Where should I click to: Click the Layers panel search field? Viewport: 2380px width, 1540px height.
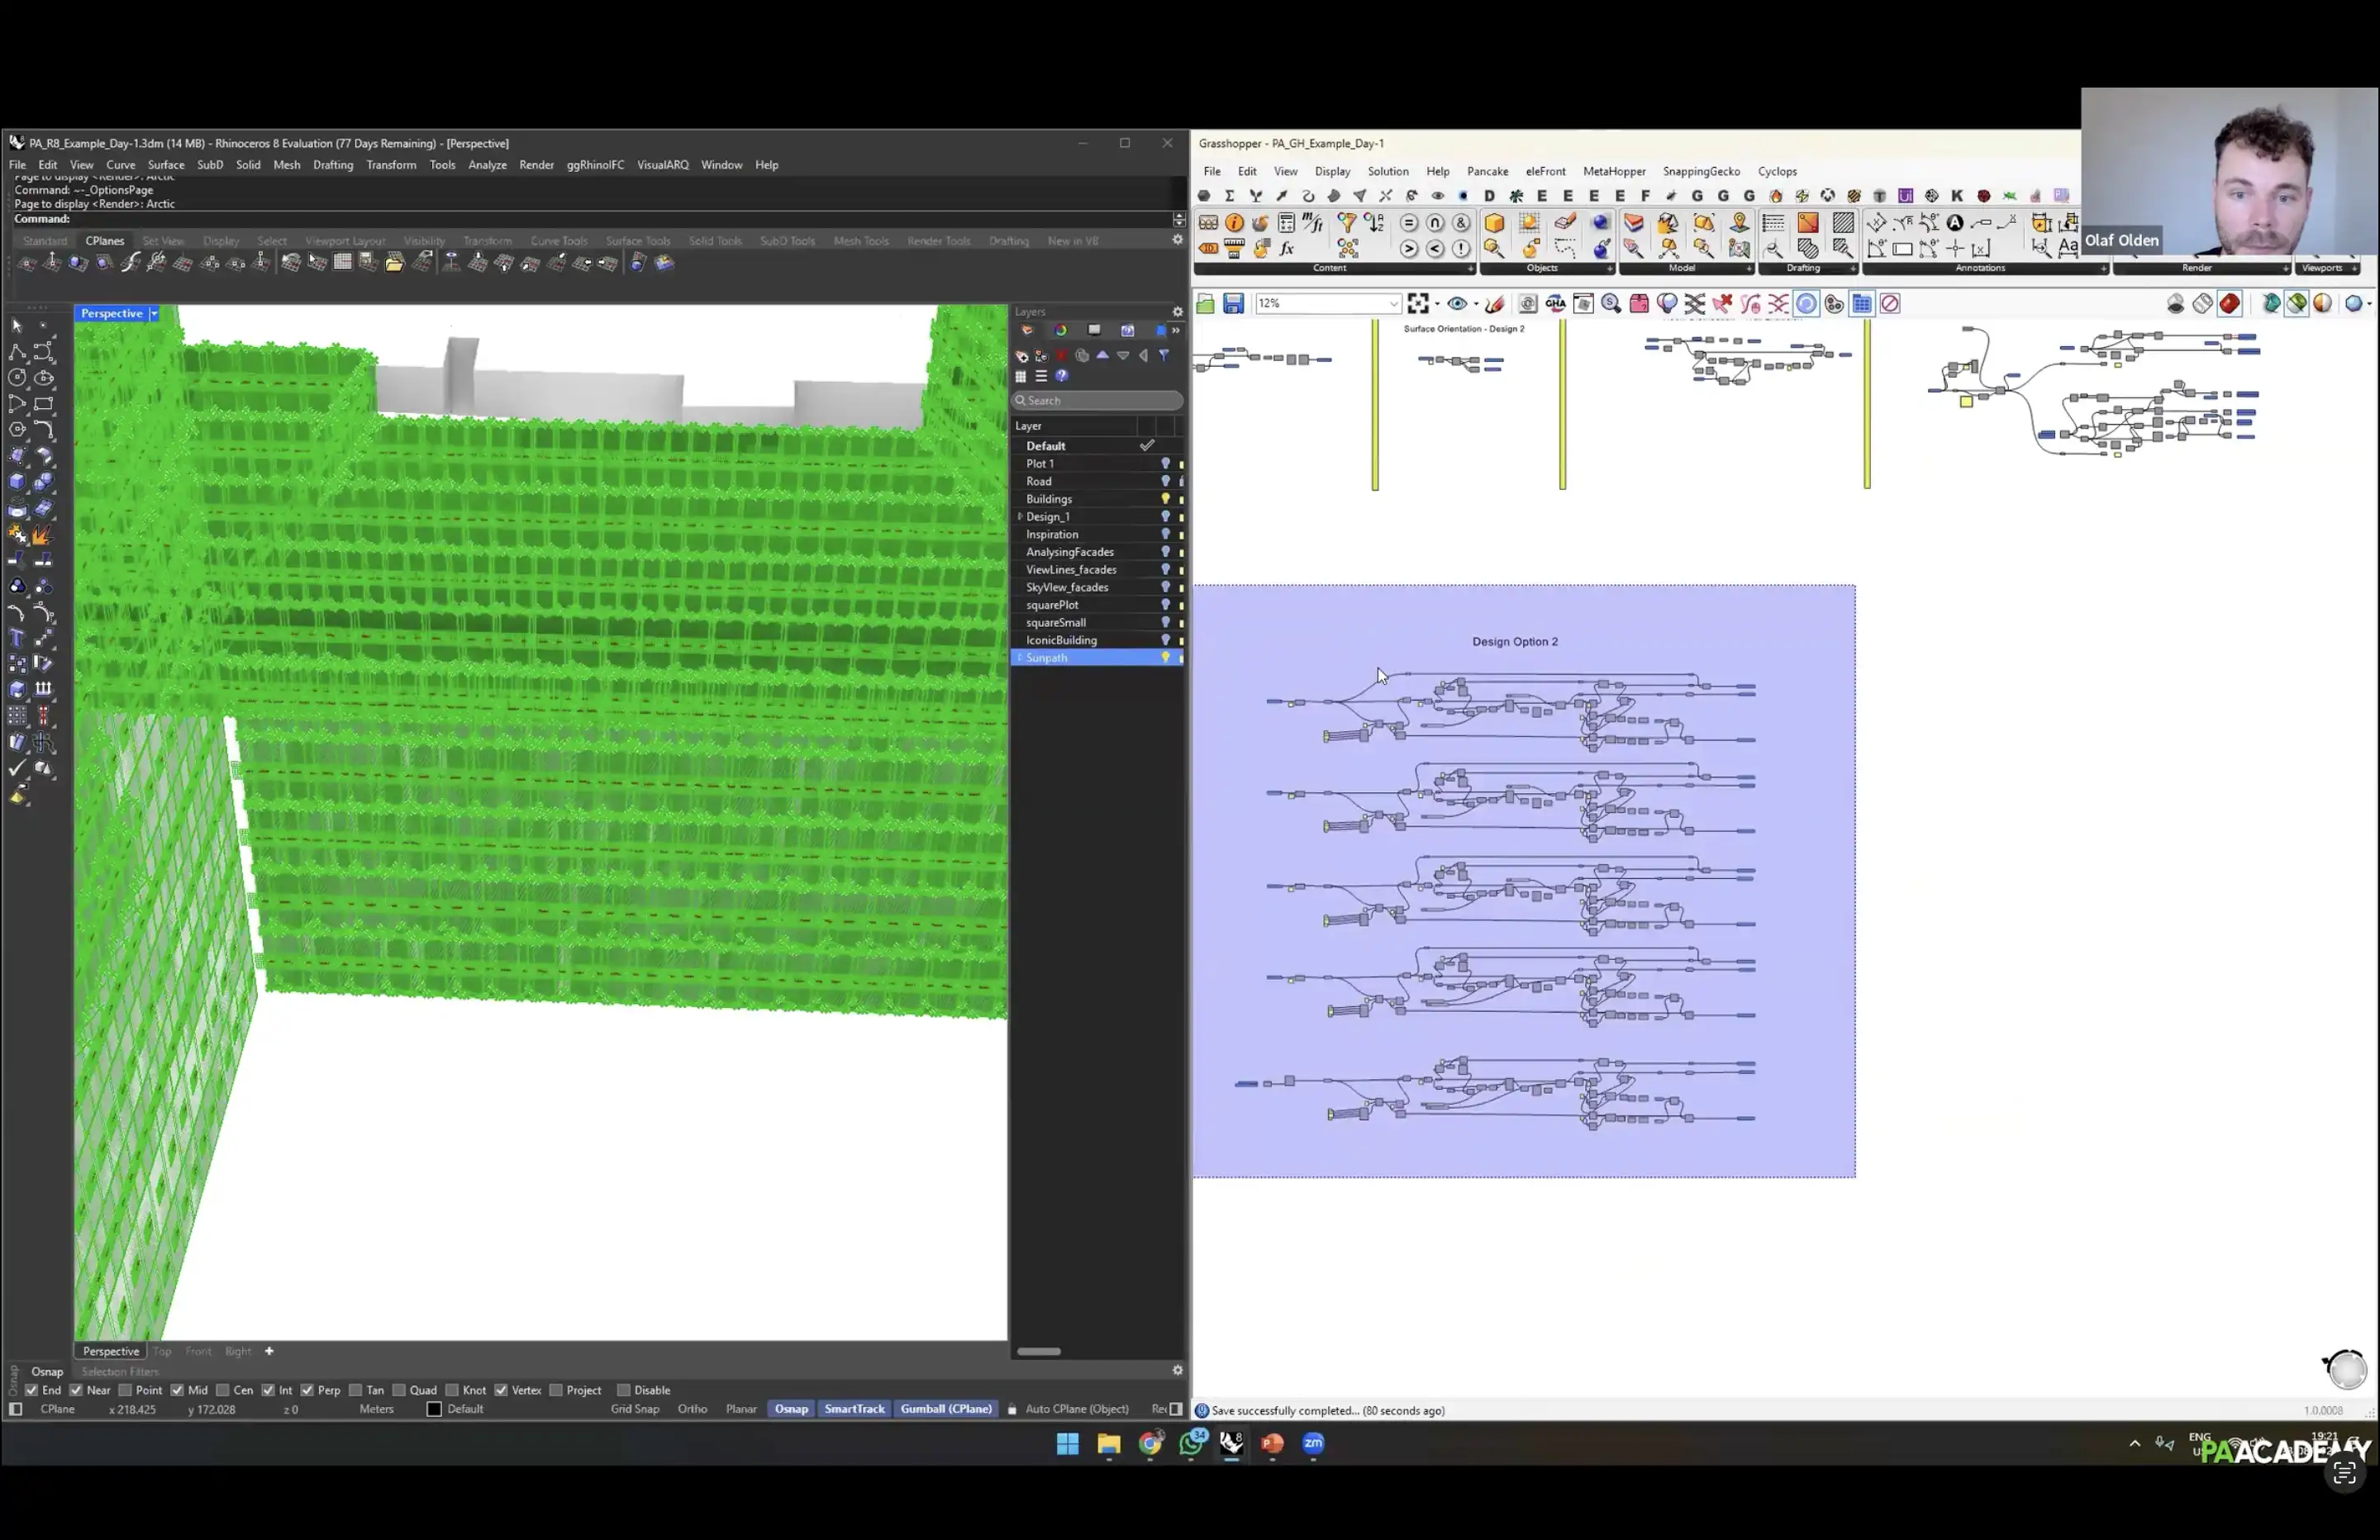pyautogui.click(x=1097, y=401)
